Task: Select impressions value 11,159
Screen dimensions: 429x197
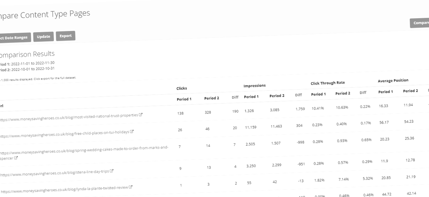Action: [251, 127]
